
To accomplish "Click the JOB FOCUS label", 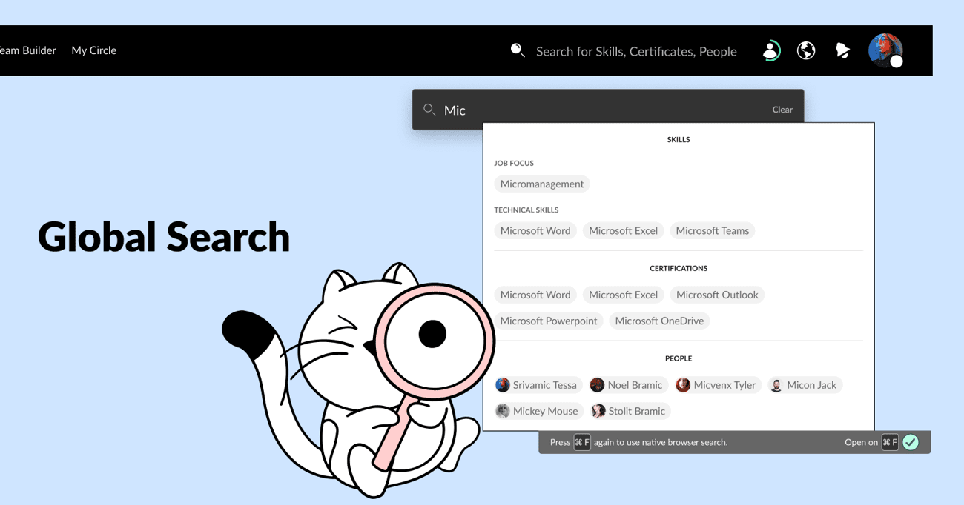I will coord(514,163).
